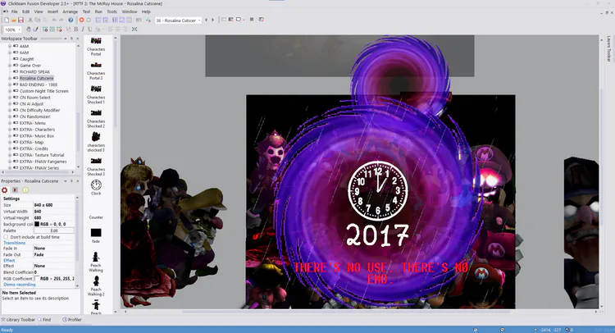Click the Open folder icon
The height and width of the screenshot is (333, 615).
point(14,20)
